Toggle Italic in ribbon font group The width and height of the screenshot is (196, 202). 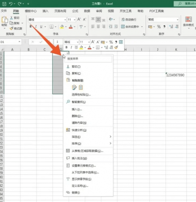coord(36,26)
